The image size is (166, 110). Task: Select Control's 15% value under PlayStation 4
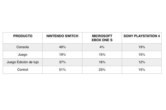(142, 70)
